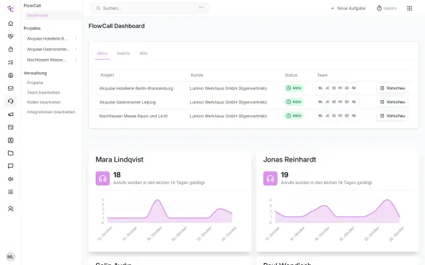The height and width of the screenshot is (265, 425).
Task: Switch to the Alle tab
Action: 143,53
